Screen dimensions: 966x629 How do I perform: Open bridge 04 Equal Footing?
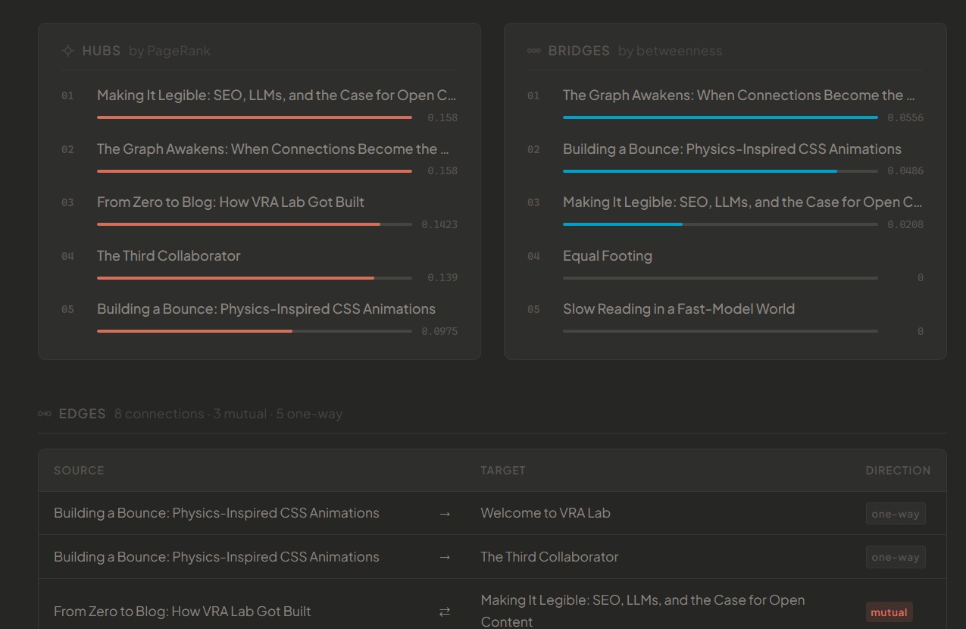click(x=608, y=256)
